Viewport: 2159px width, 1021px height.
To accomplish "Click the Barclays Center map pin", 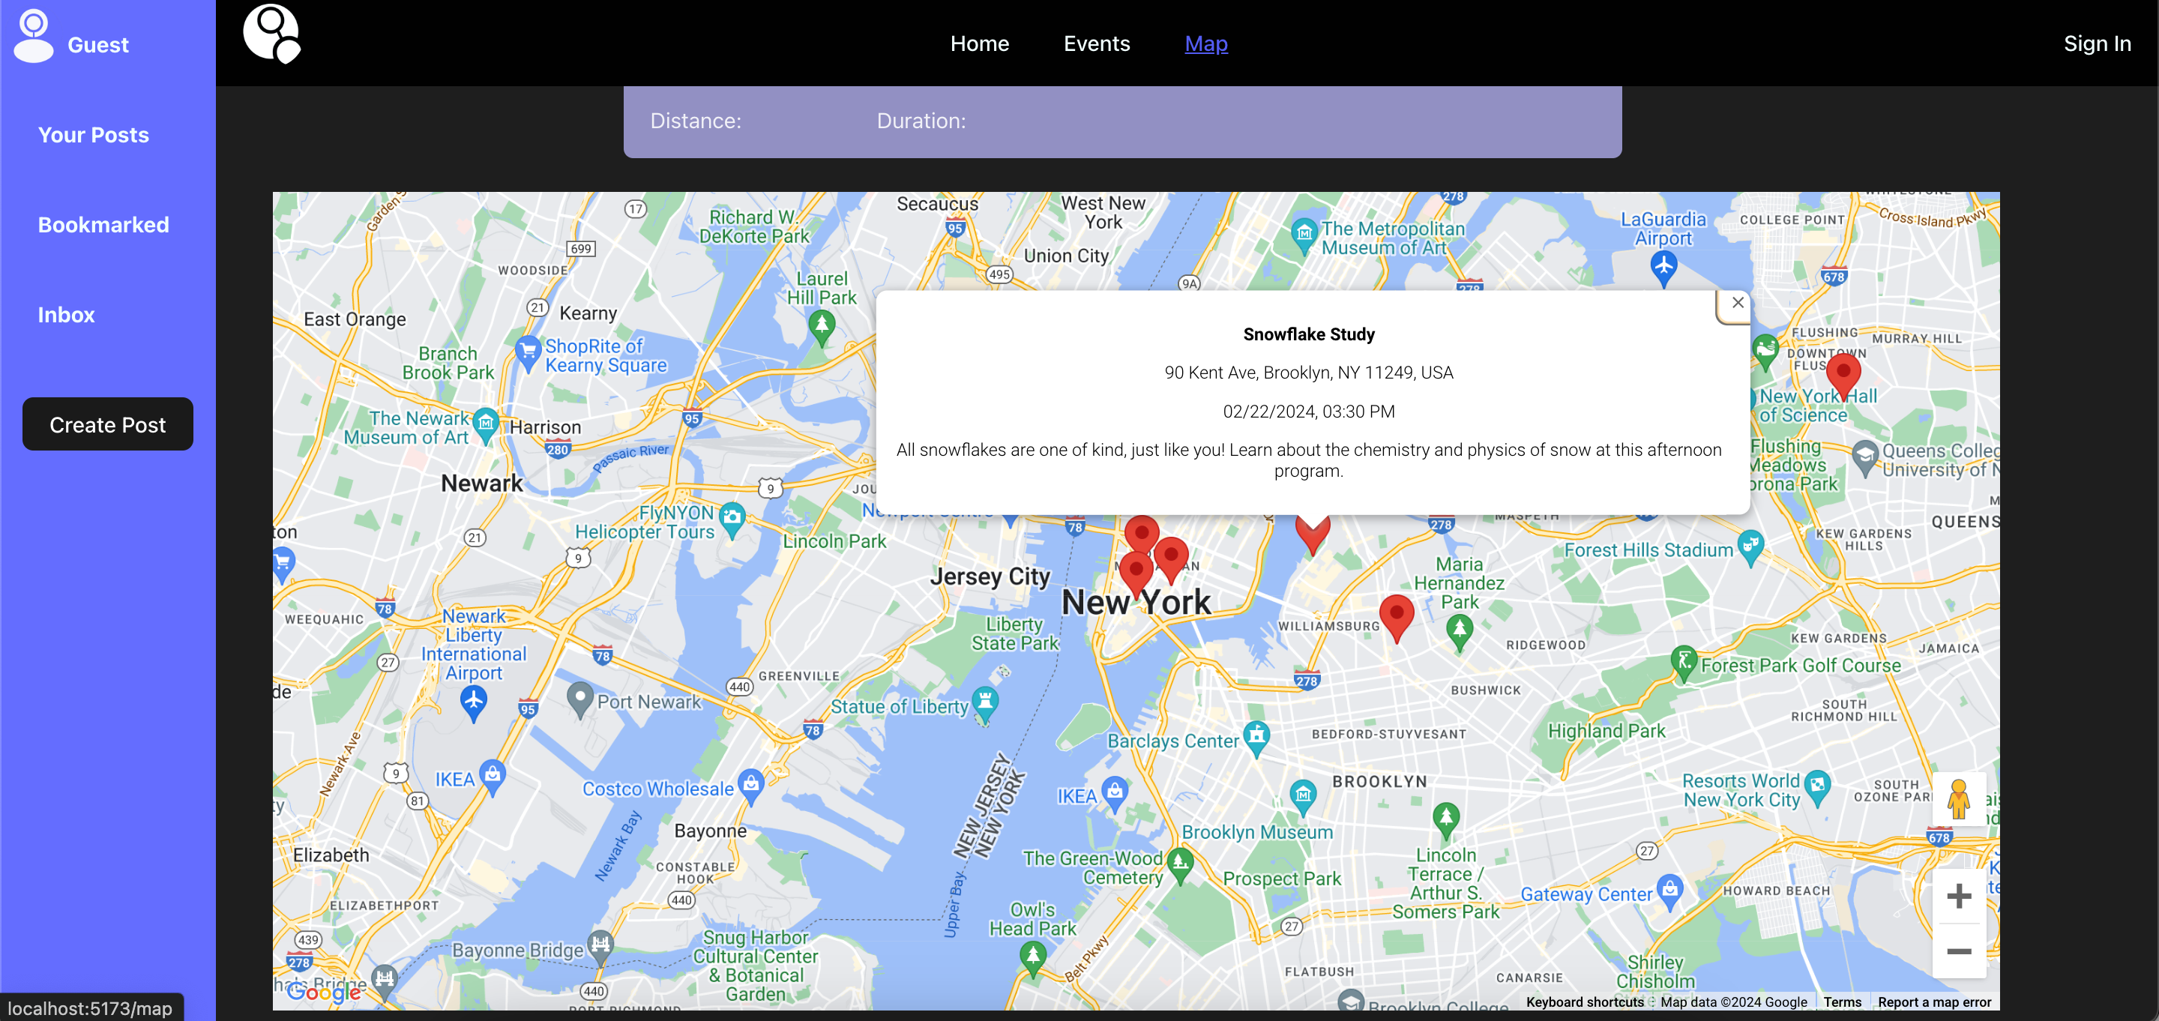I will point(1256,737).
